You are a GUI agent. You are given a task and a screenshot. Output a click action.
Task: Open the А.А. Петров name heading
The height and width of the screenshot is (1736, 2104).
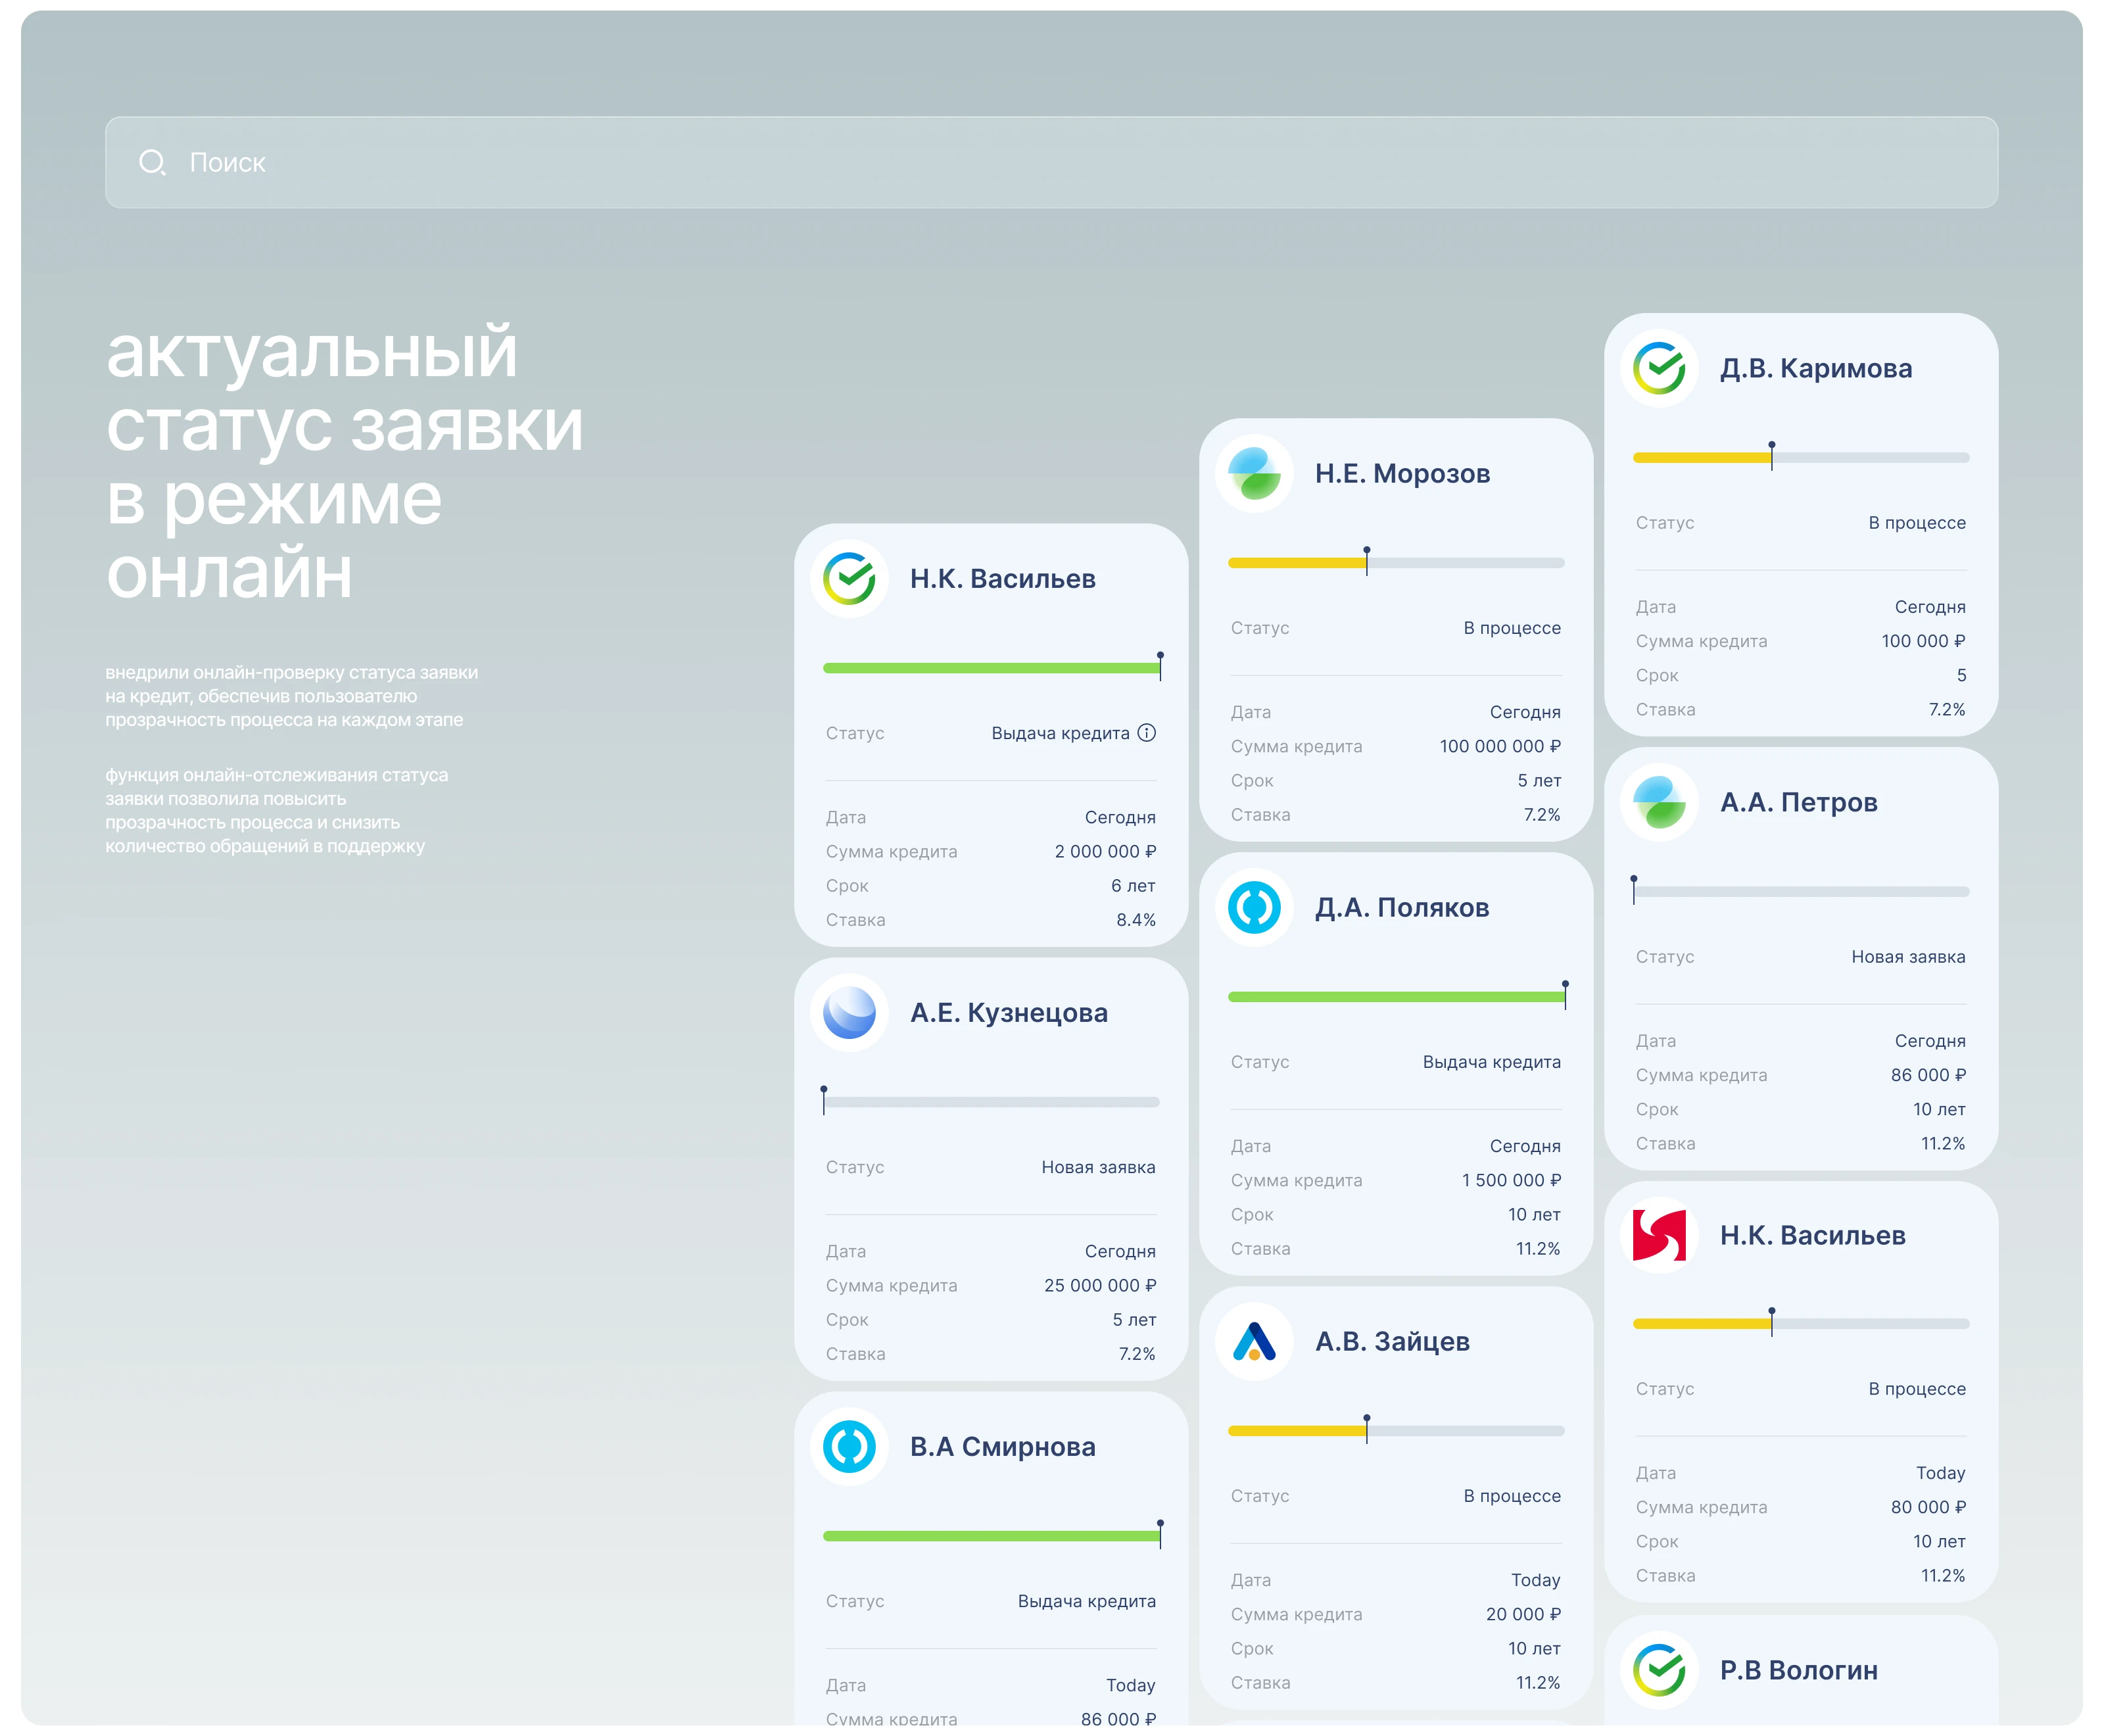coord(1798,803)
